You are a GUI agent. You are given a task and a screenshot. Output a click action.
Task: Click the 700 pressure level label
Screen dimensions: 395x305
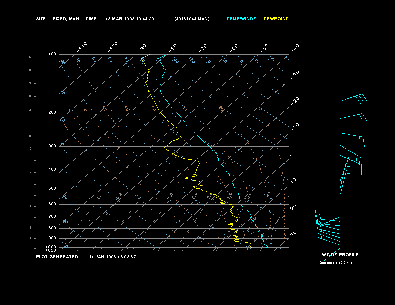point(52,217)
